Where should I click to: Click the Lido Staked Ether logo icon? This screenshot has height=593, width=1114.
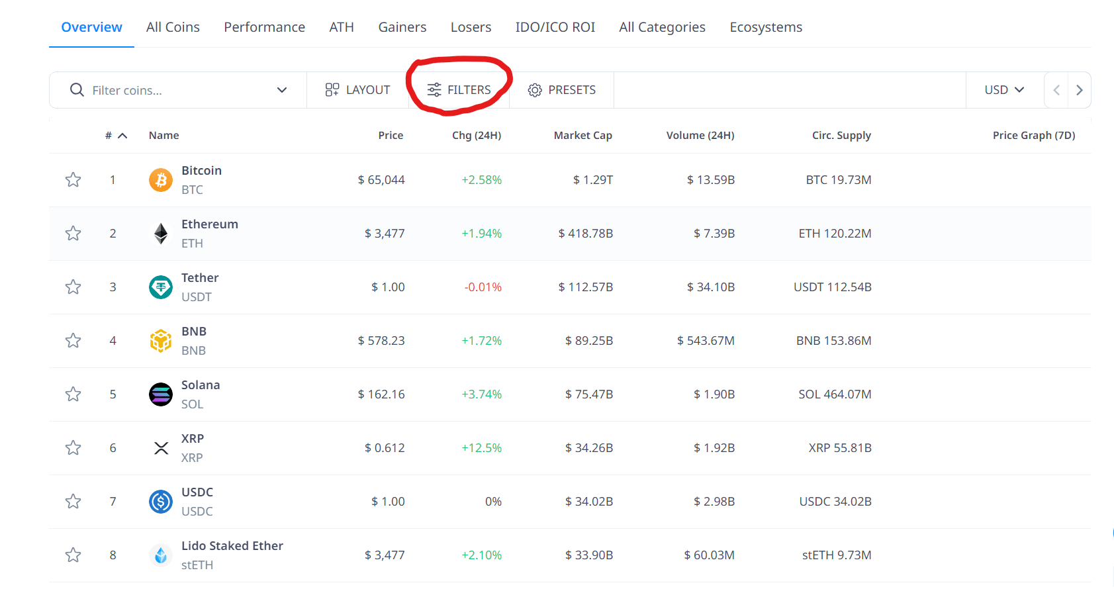pos(160,555)
